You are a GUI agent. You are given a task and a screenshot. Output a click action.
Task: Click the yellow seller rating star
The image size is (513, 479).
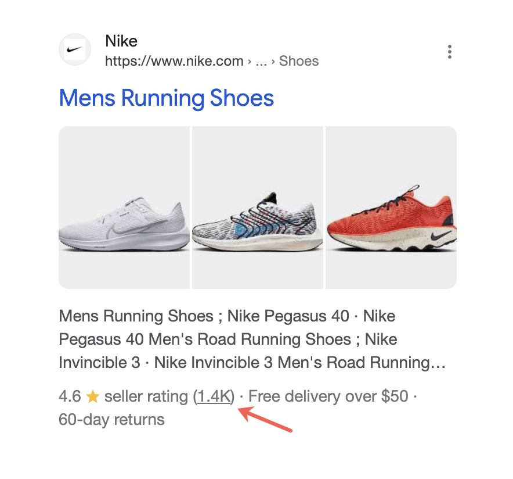click(93, 397)
